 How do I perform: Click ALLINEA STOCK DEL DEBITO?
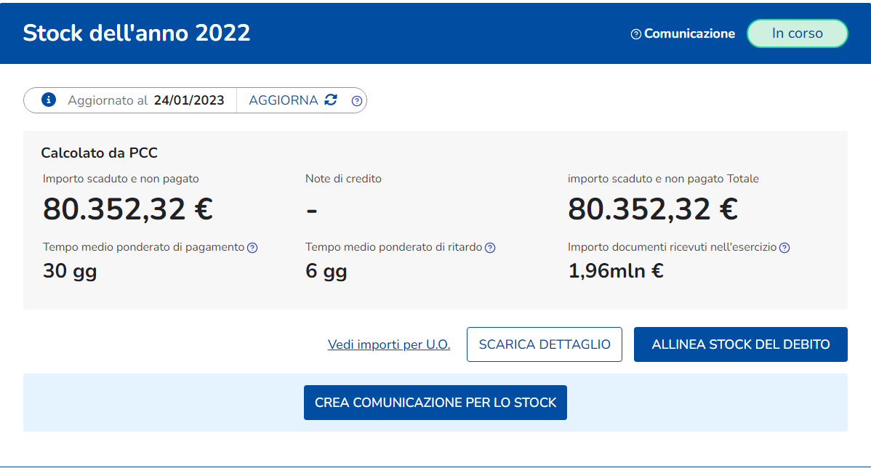[x=740, y=344]
